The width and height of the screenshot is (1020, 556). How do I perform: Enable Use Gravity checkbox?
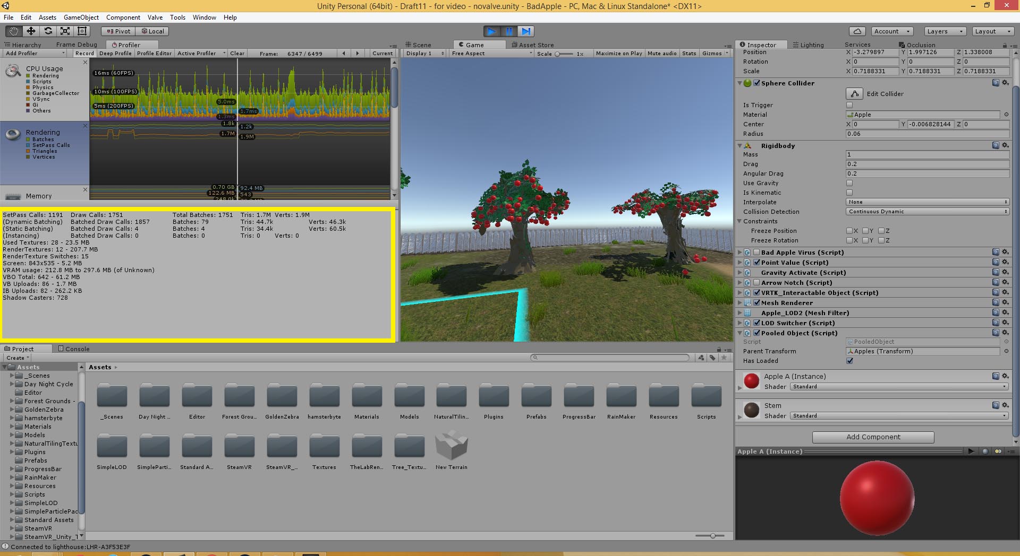[849, 183]
